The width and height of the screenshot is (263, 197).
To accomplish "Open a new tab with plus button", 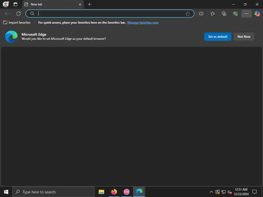I will coord(90,4).
